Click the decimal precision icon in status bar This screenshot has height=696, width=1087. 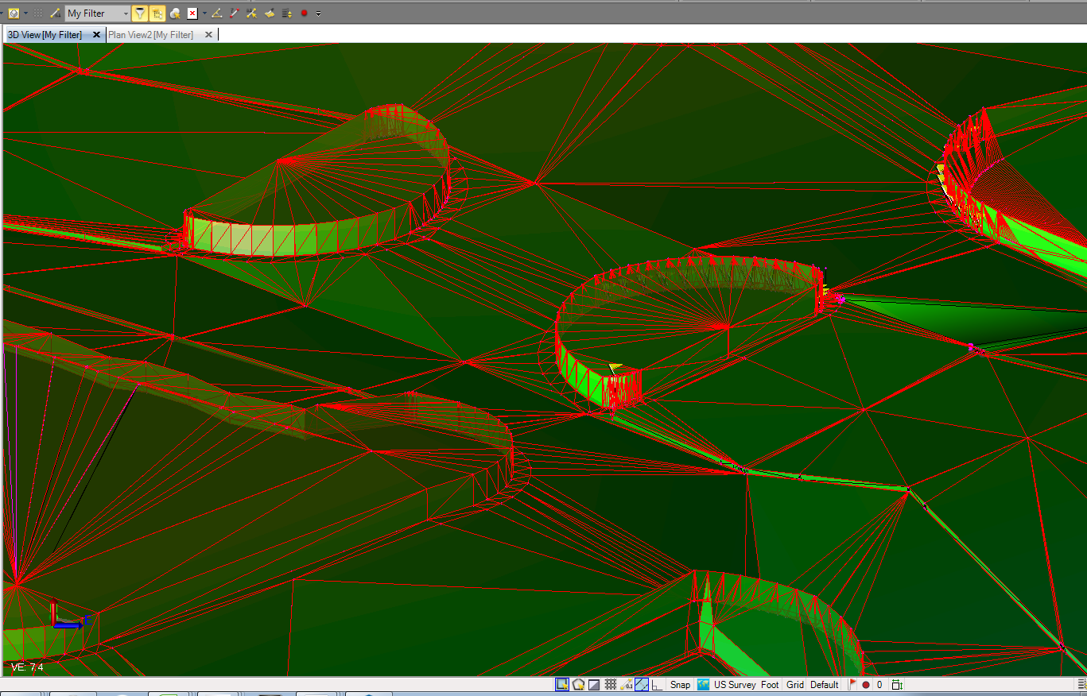click(x=626, y=684)
